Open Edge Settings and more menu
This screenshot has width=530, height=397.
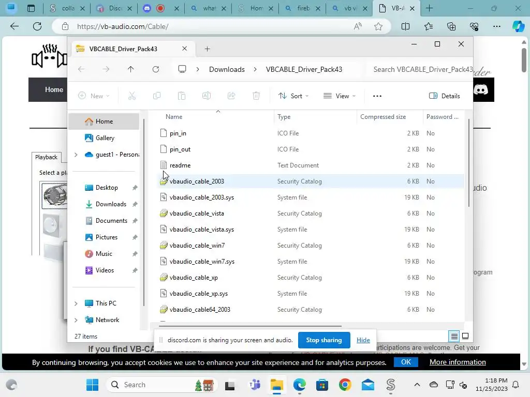pos(496,26)
